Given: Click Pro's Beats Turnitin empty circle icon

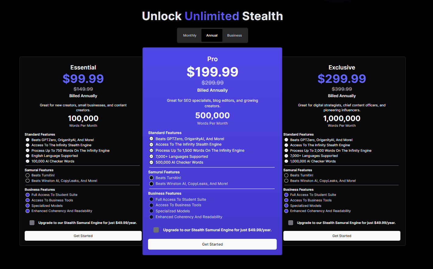Looking at the screenshot, I should tap(151, 178).
